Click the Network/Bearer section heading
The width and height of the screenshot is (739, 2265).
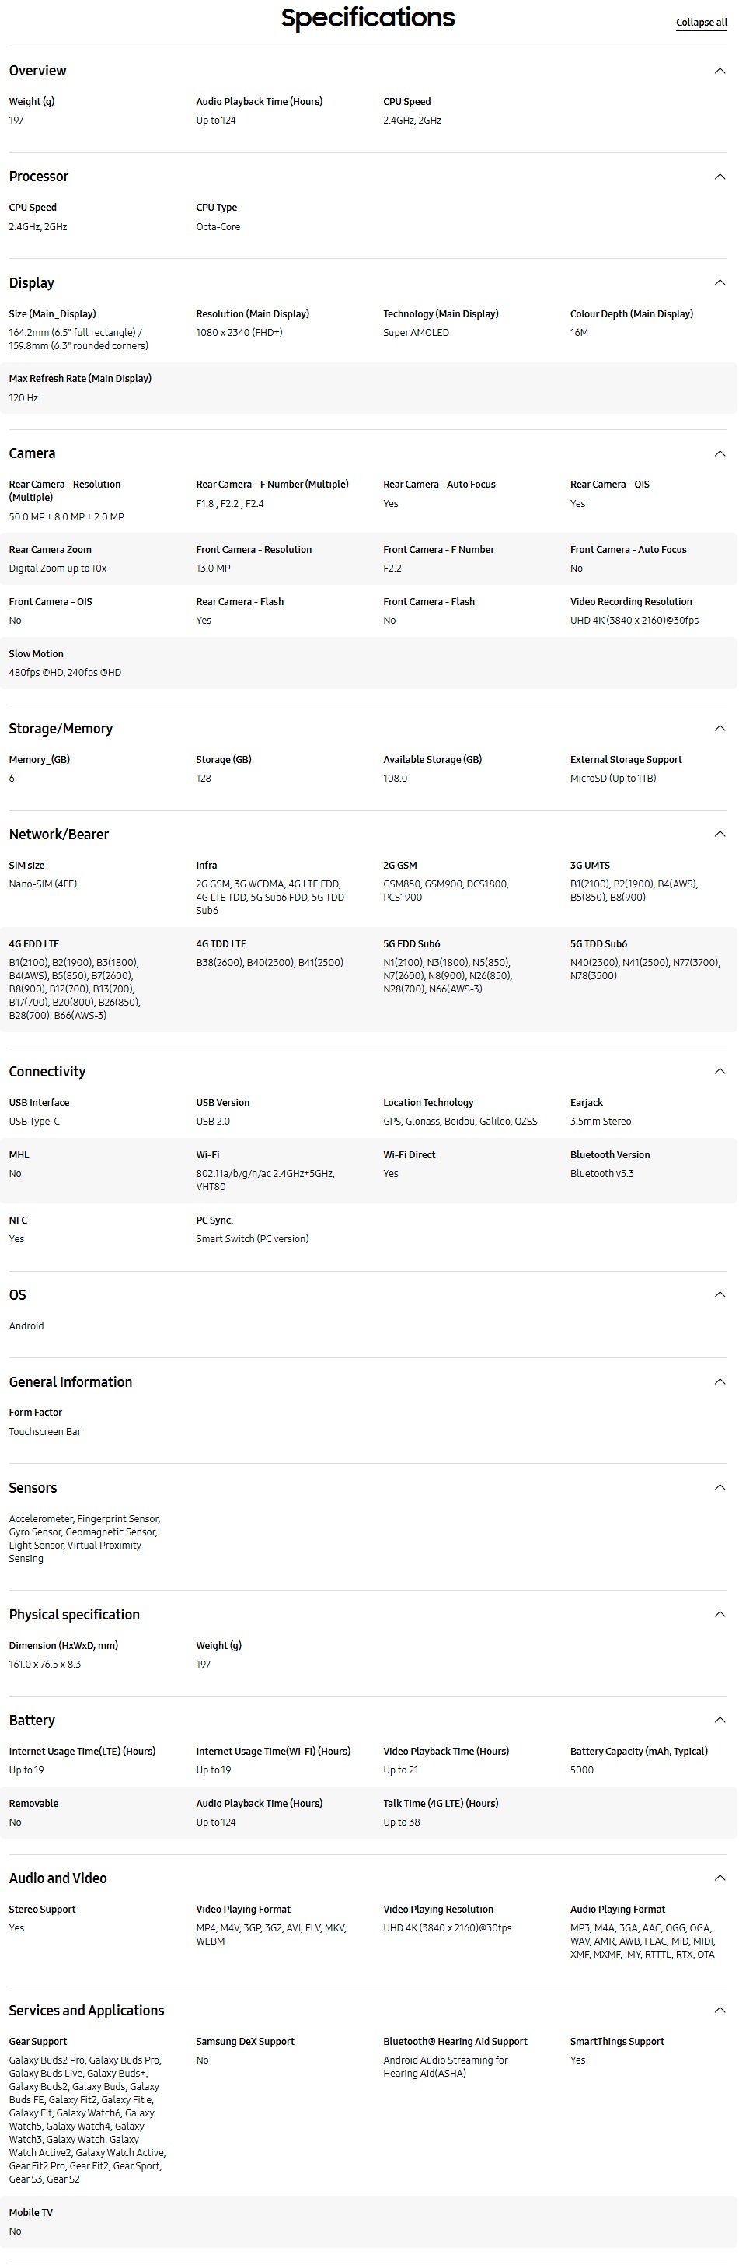click(59, 835)
